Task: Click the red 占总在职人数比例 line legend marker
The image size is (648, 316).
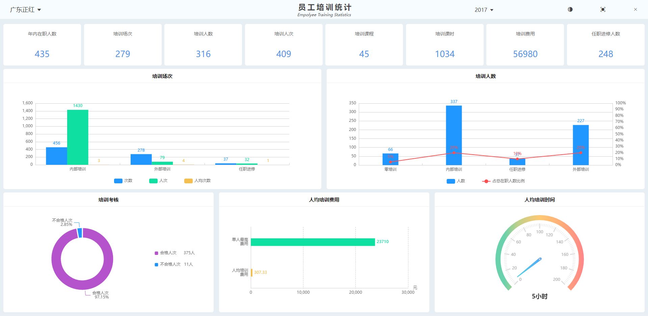Action: point(486,181)
